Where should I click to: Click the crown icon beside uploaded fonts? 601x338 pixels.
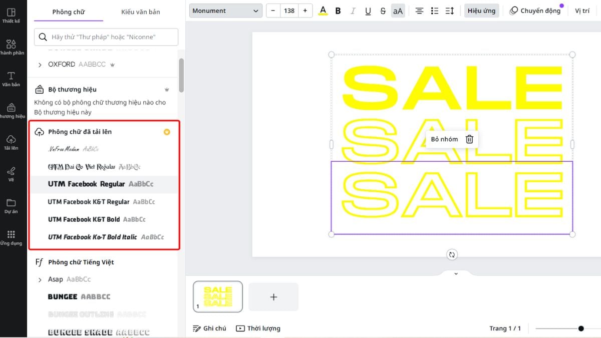coord(167,132)
